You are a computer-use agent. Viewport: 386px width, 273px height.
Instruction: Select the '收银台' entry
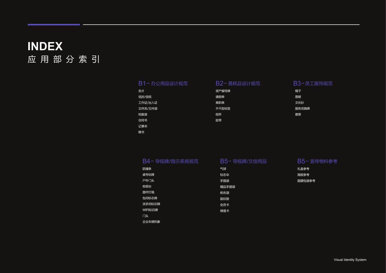pyautogui.click(x=147, y=187)
